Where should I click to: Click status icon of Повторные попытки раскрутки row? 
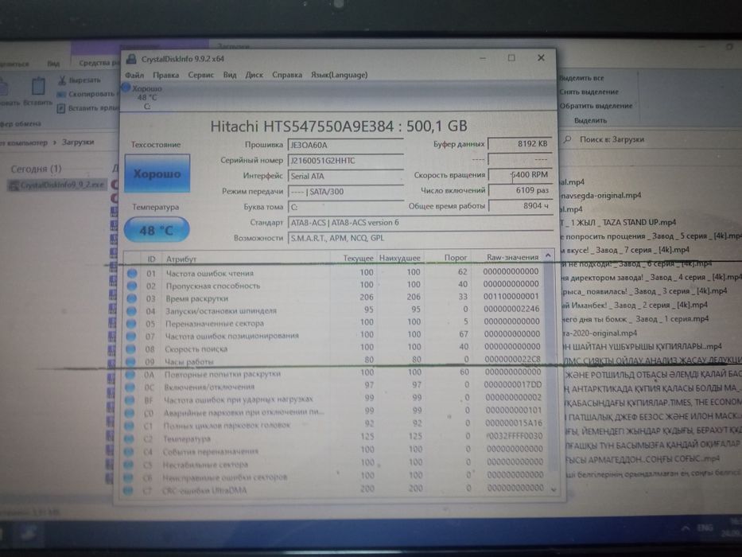(130, 375)
